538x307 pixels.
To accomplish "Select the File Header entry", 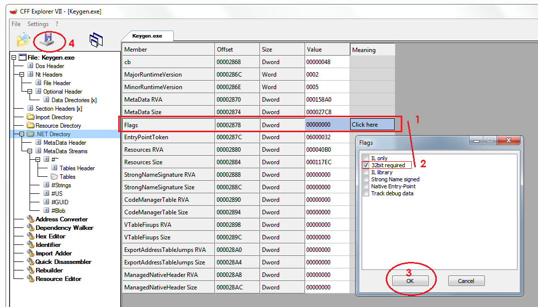I will (57, 83).
